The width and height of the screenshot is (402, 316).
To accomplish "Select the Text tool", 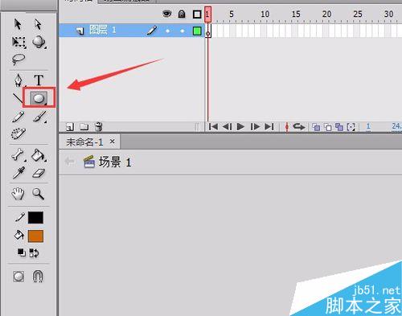I will click(x=39, y=80).
